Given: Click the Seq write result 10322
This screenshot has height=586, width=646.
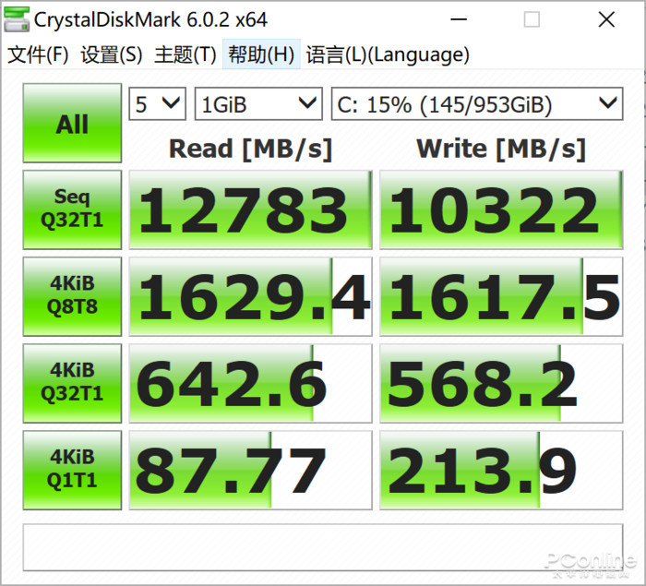Looking at the screenshot, I should [x=501, y=209].
